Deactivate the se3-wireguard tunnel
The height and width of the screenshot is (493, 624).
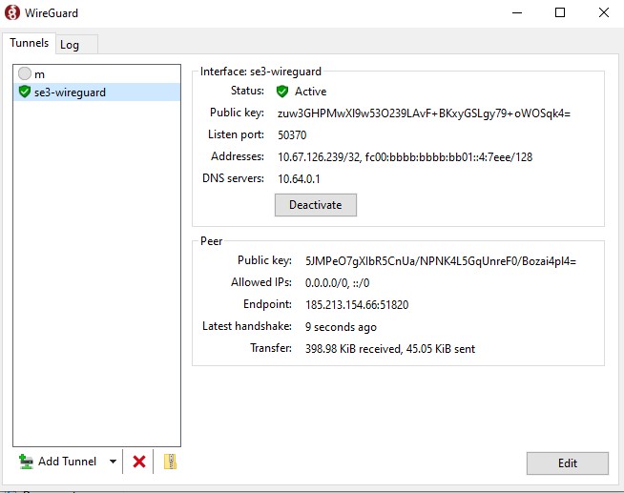[315, 205]
